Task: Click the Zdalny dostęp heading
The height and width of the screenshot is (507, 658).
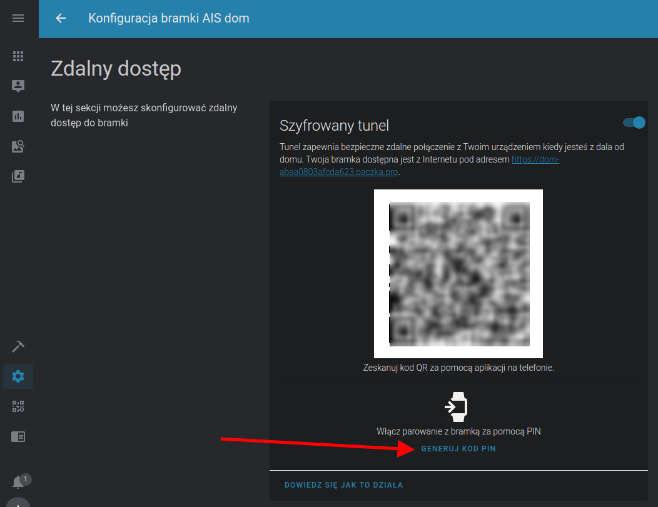Action: point(116,69)
